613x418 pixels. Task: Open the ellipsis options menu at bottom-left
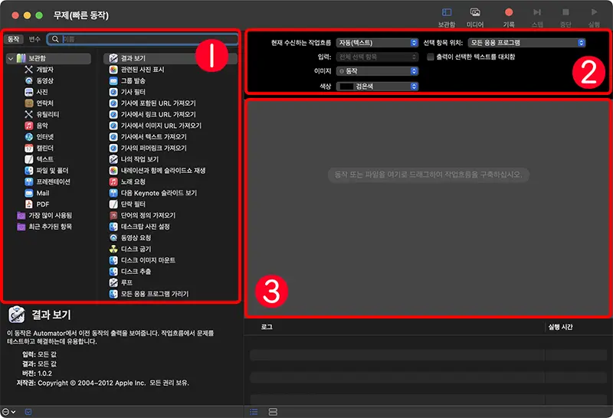[x=8, y=412]
